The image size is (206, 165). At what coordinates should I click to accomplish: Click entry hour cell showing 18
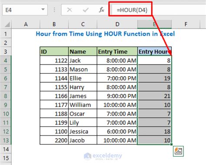click(154, 132)
